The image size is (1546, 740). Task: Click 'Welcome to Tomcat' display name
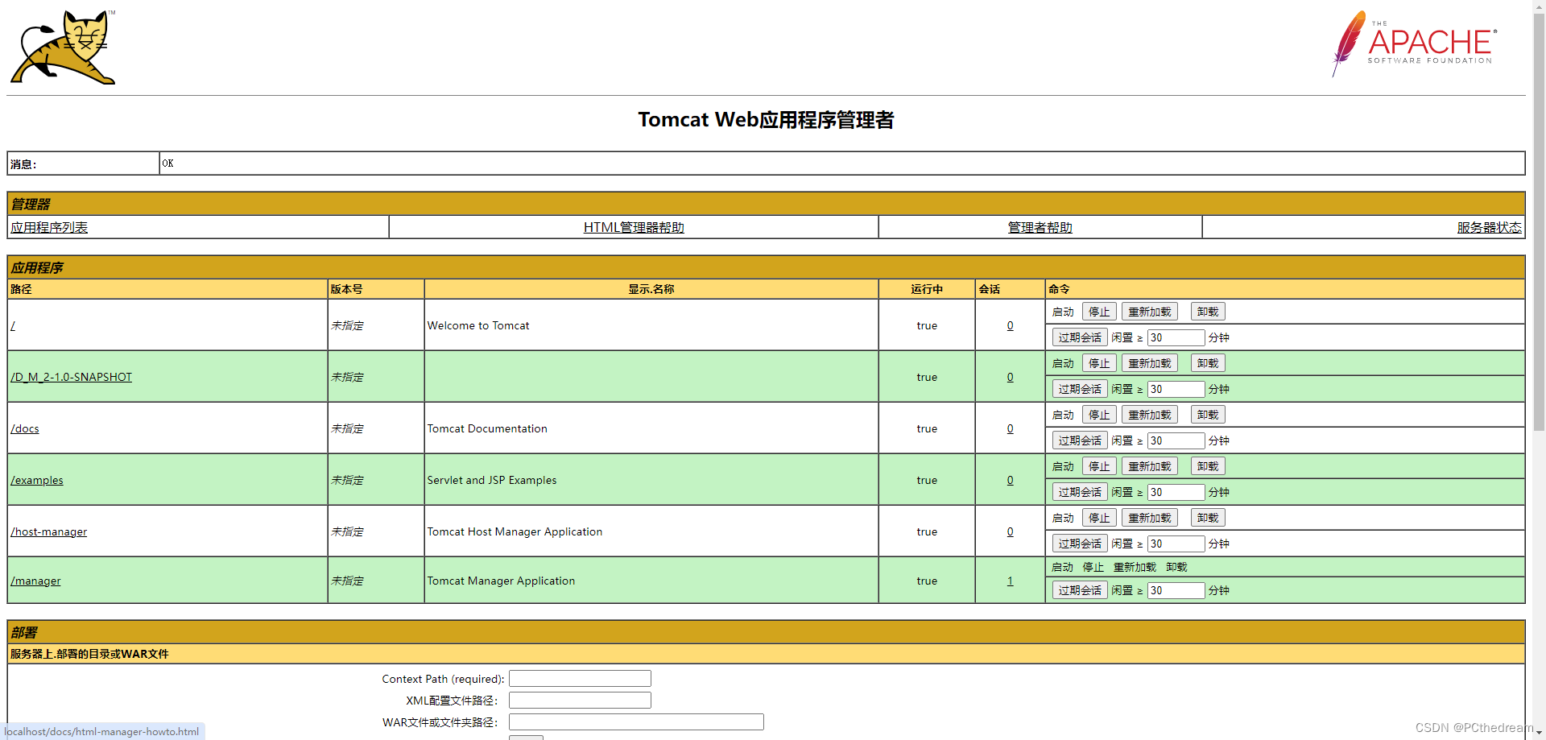point(478,325)
